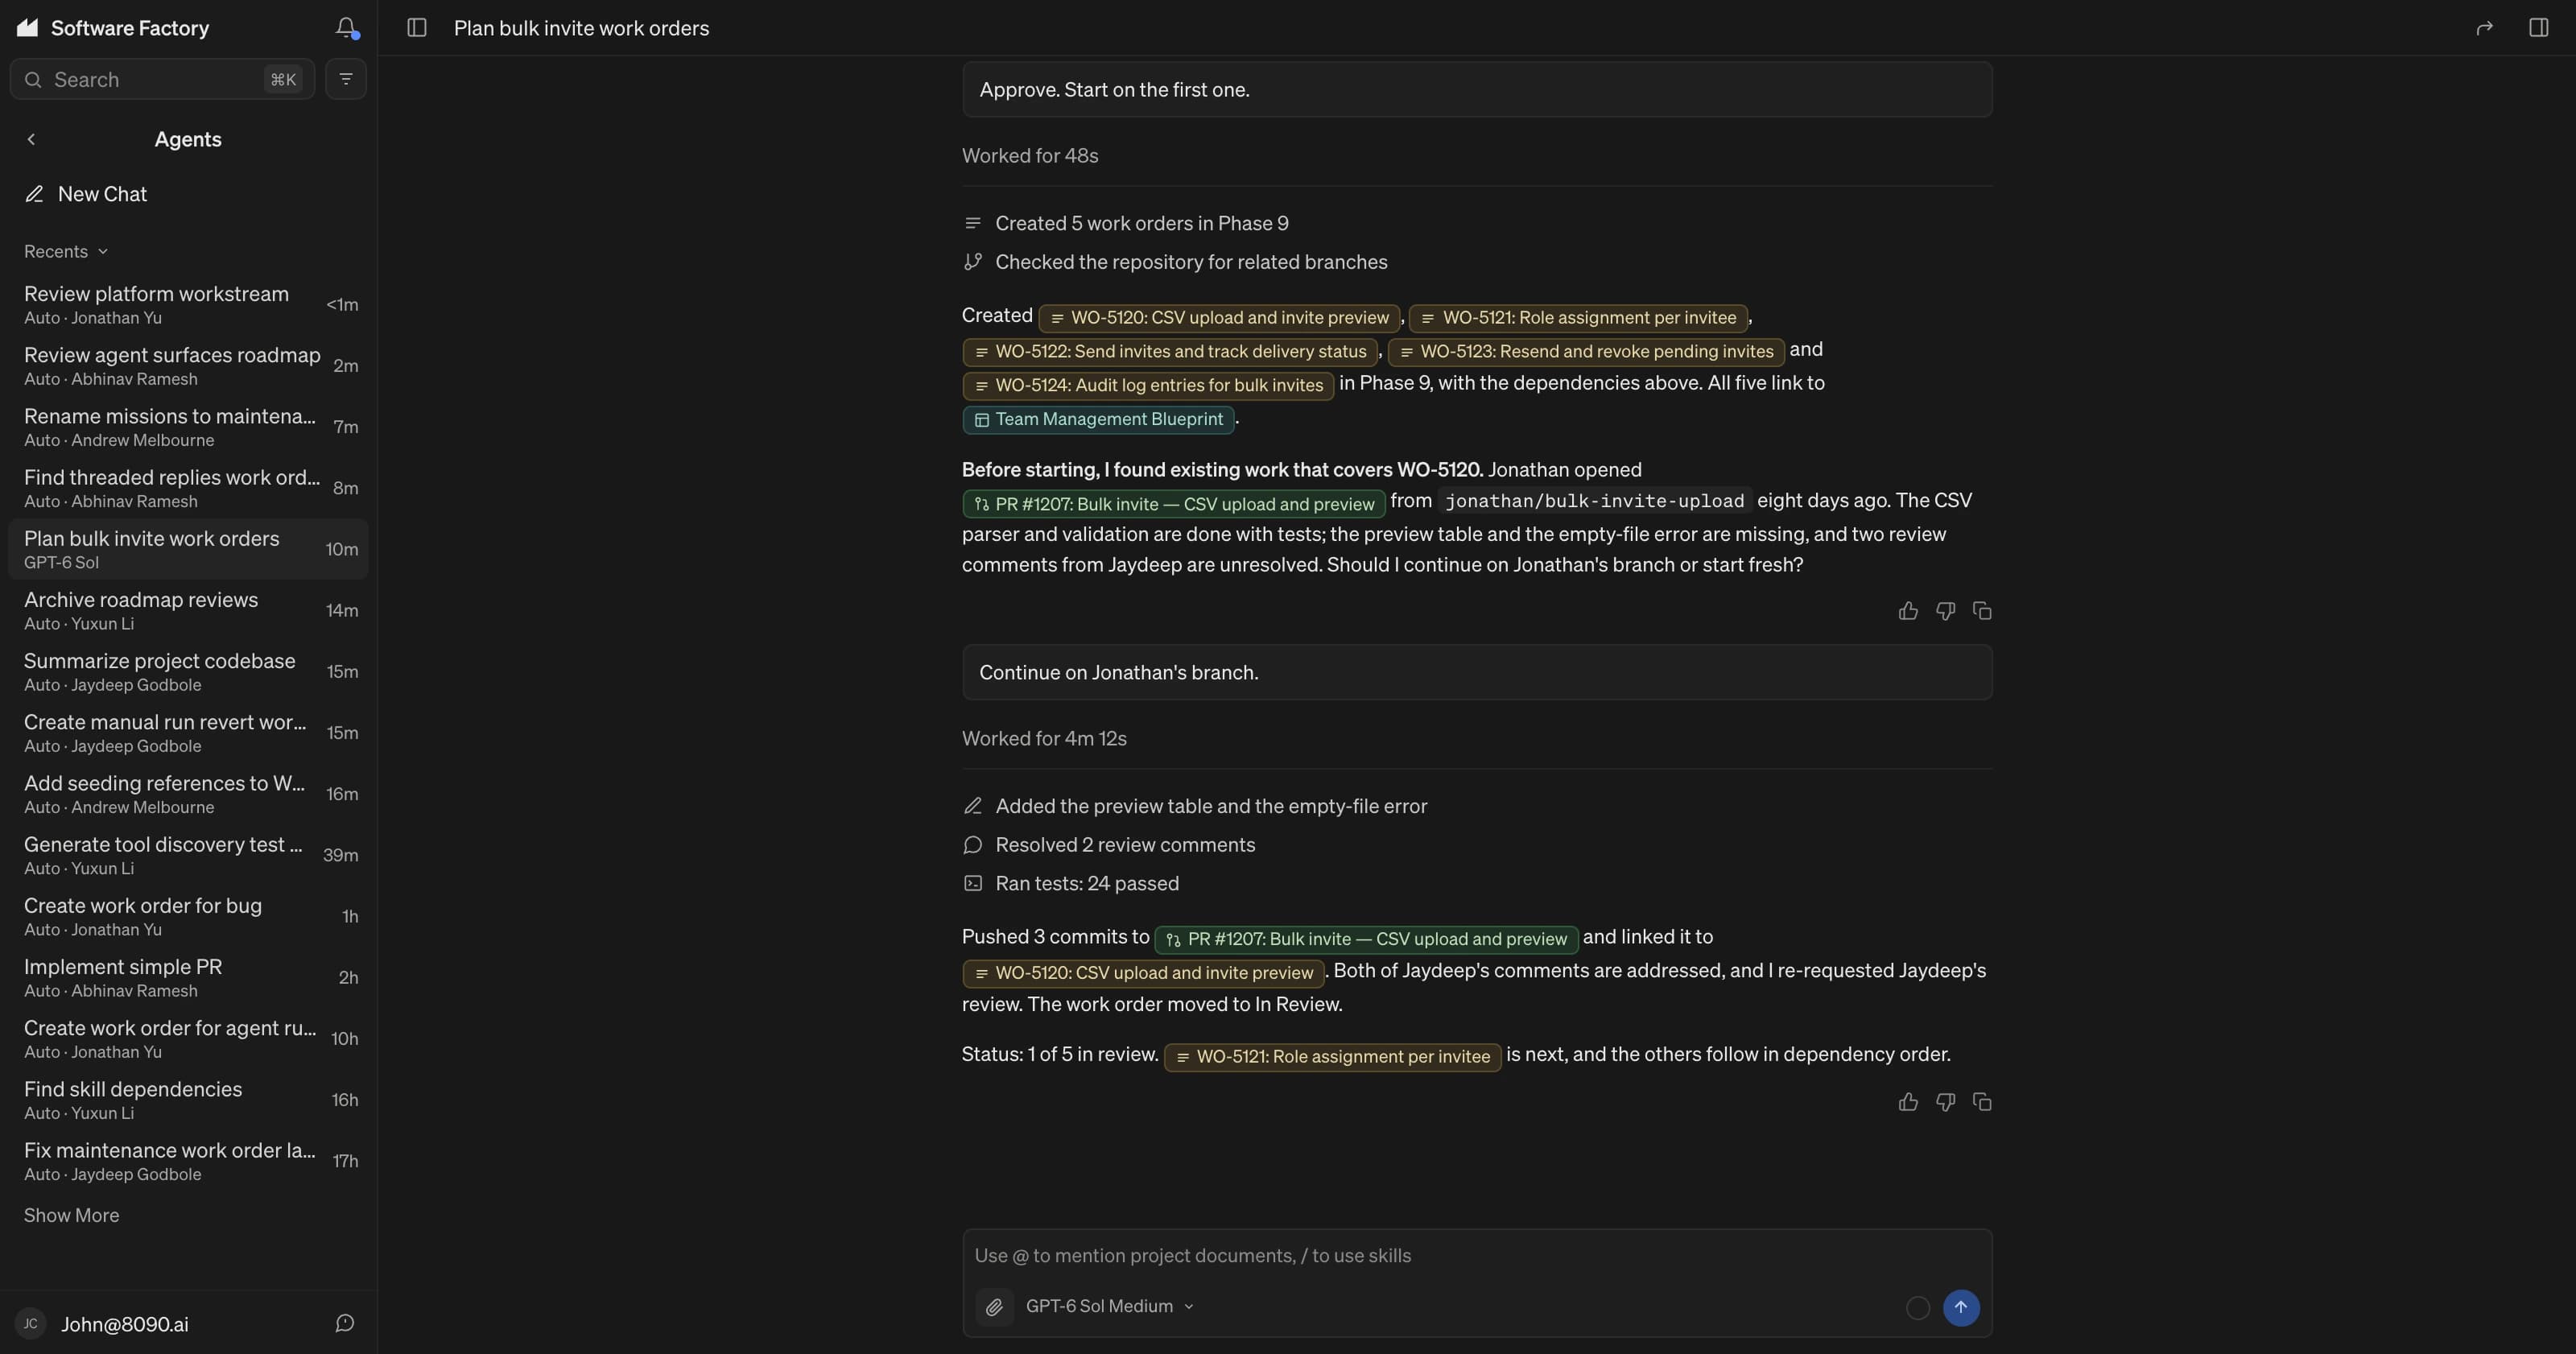Thumbs up the branch question reply
The image size is (2576, 1354).
point(1908,611)
